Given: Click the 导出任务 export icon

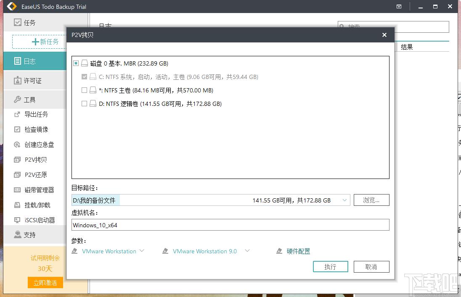Looking at the screenshot, I should [x=17, y=114].
